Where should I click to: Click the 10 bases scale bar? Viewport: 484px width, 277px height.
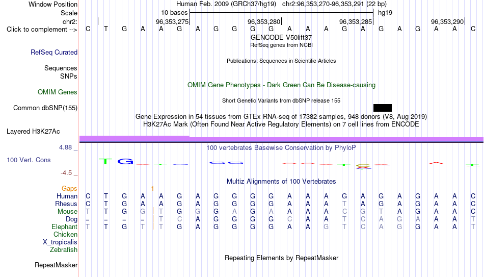(281, 13)
